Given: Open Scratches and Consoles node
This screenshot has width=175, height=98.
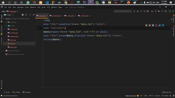Looking at the screenshot, I should pos(16,54).
